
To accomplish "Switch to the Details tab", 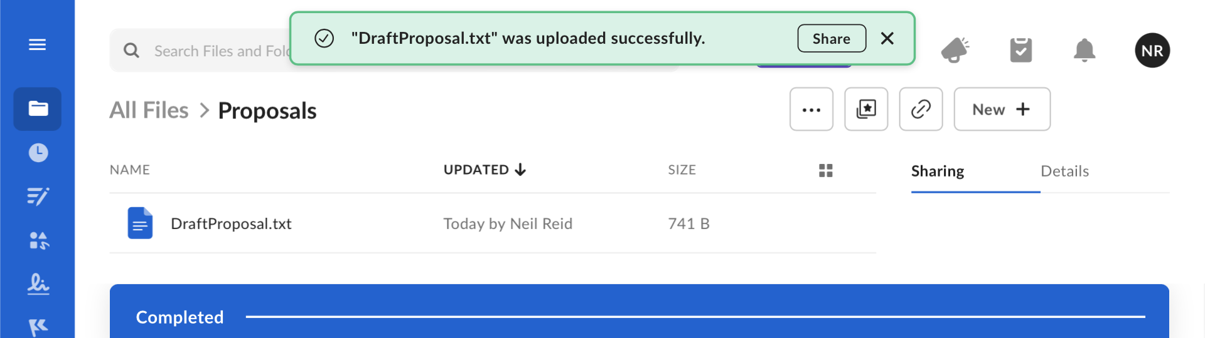I will (x=1064, y=171).
